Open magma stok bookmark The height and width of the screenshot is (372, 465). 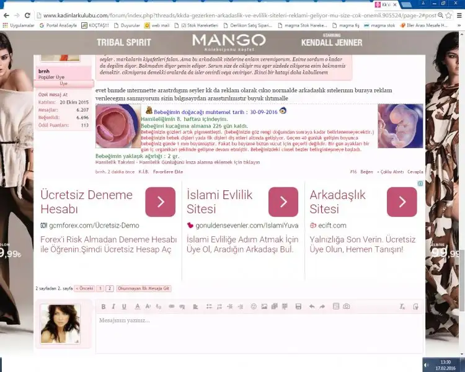[x=379, y=25]
